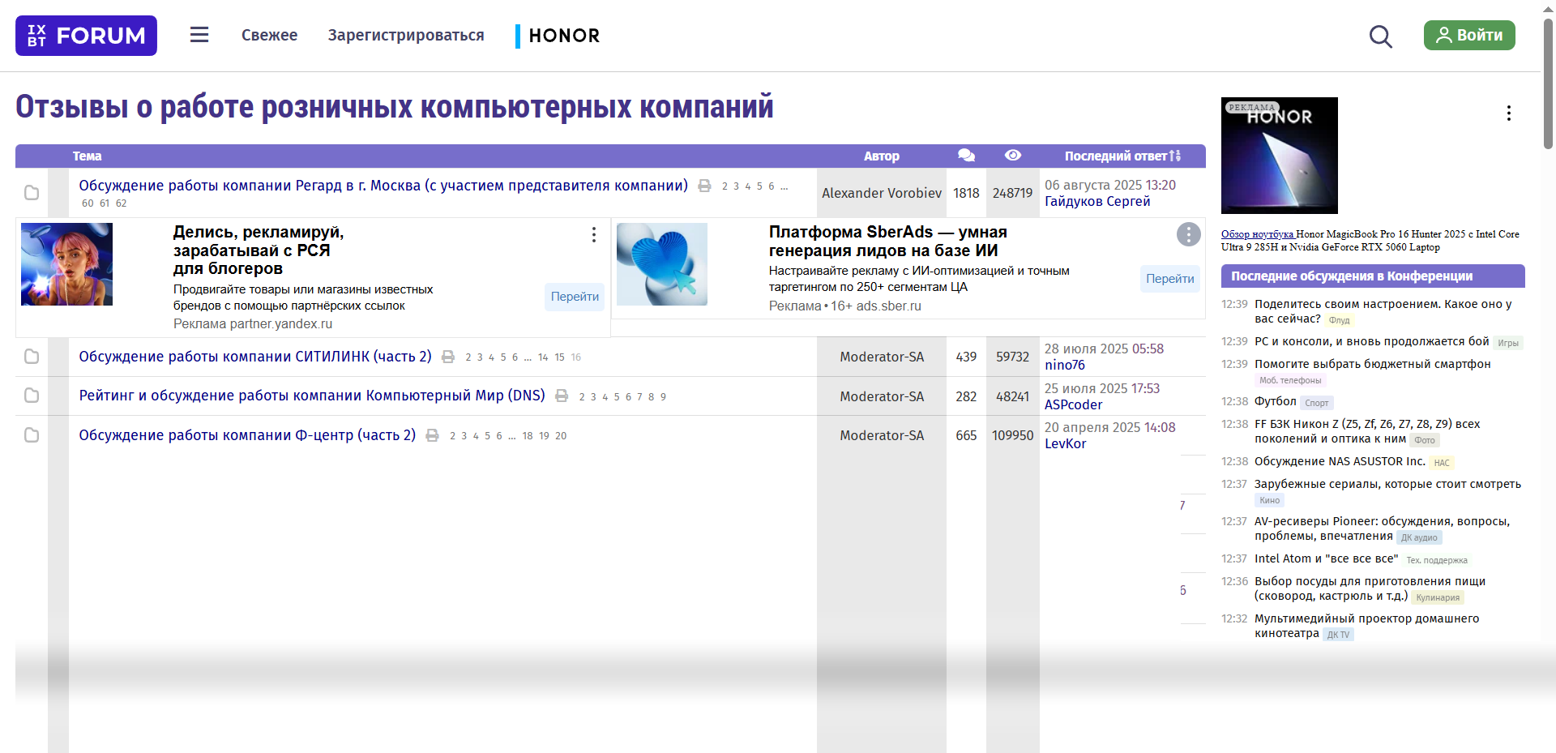Toggle marker for Ф-центр topic row
This screenshot has height=753, width=1556.
[32, 435]
